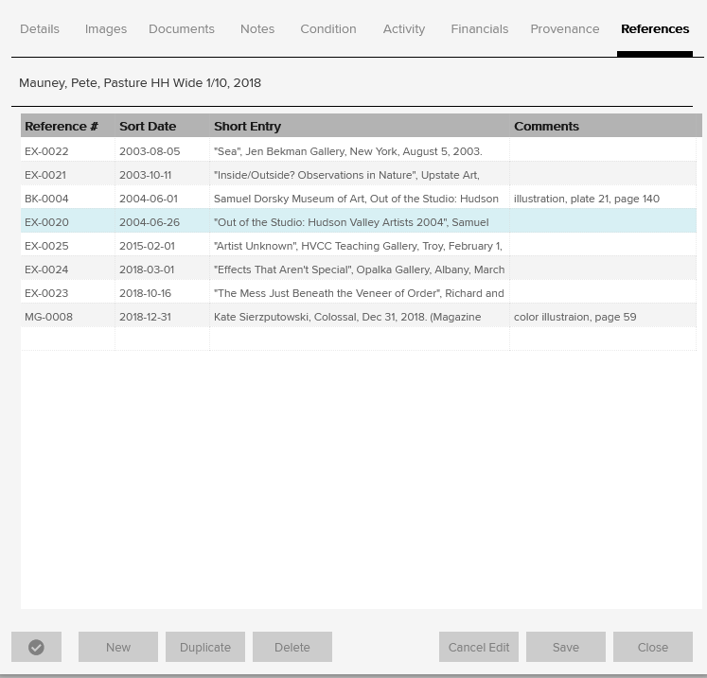The image size is (707, 678).
Task: Sort by Reference # column header
Action: 67,126
